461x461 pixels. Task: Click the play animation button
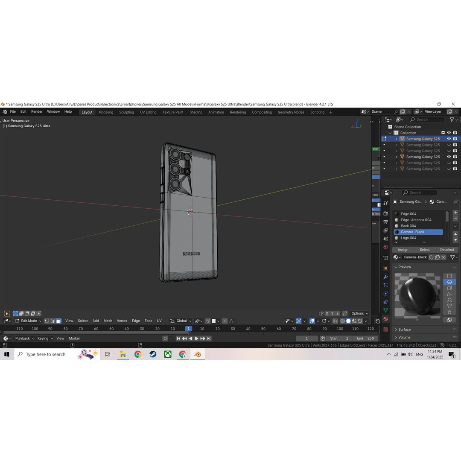coord(196,338)
